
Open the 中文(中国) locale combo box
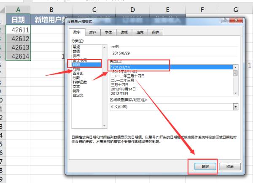(174, 107)
